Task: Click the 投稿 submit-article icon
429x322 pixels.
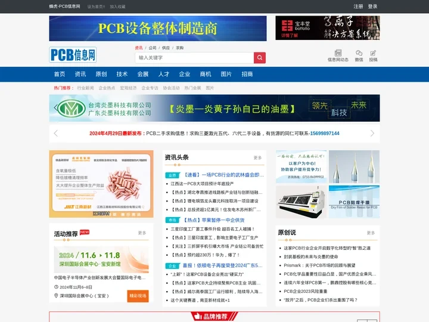Action: point(373,55)
